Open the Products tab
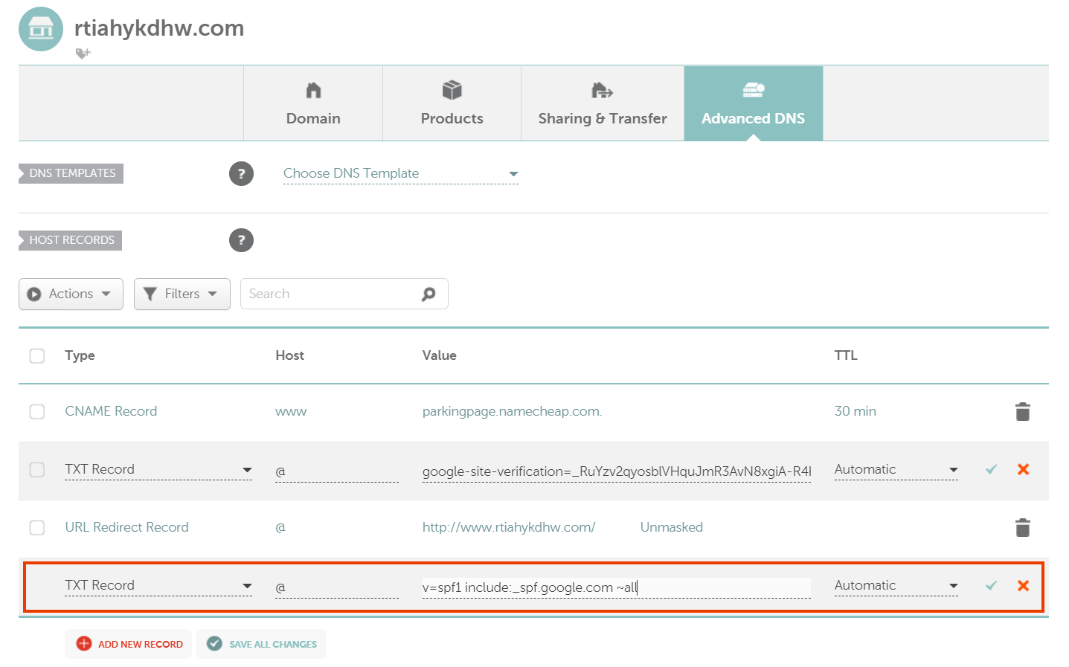 452,103
